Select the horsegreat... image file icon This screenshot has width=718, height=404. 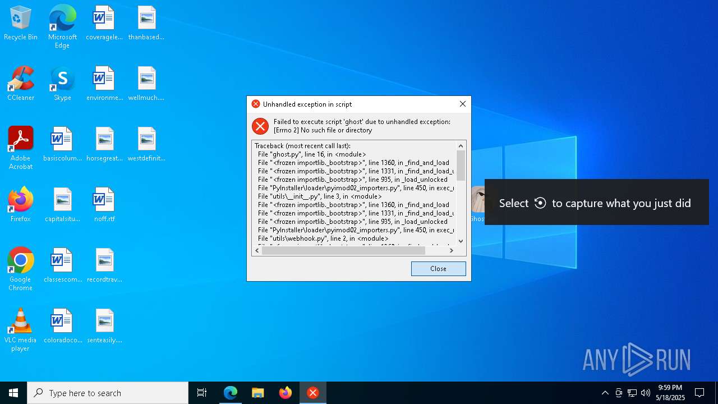coord(104,145)
